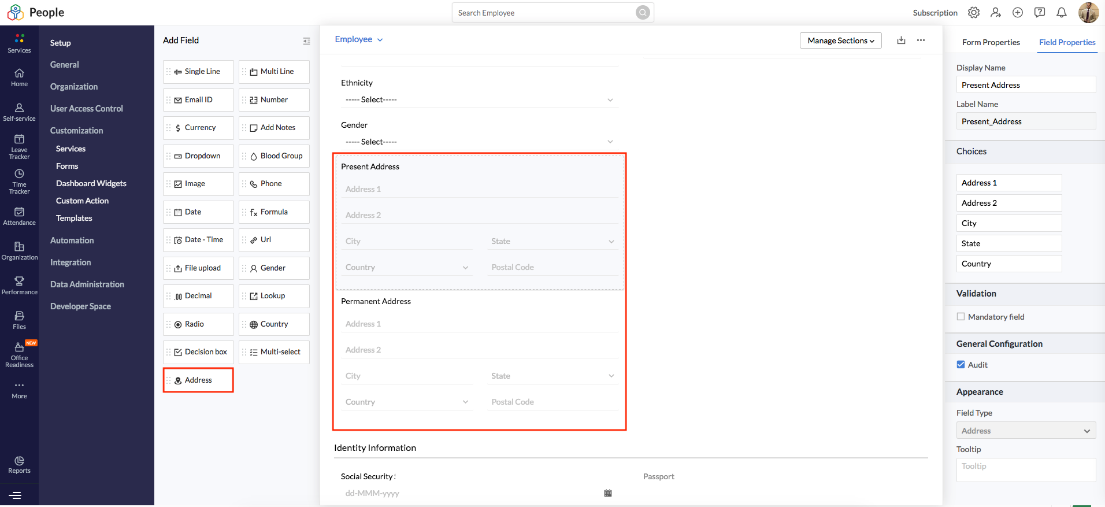Viewport: 1105px width, 507px height.
Task: Open the Gender select dropdown
Action: [479, 142]
